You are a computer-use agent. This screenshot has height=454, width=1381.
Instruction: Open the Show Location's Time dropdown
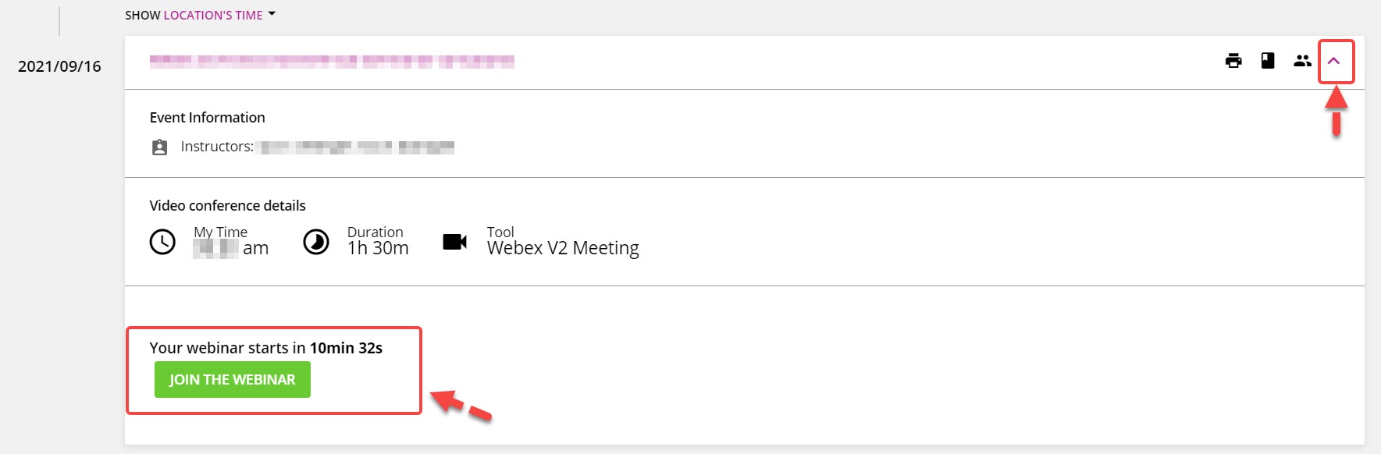coord(201,15)
